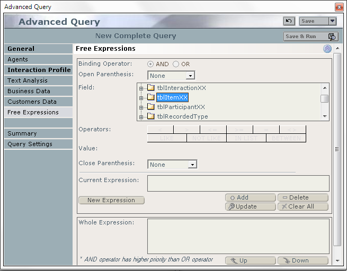Click the field tree vertical scrollbar
The height and width of the screenshot is (271, 347).
pos(324,99)
